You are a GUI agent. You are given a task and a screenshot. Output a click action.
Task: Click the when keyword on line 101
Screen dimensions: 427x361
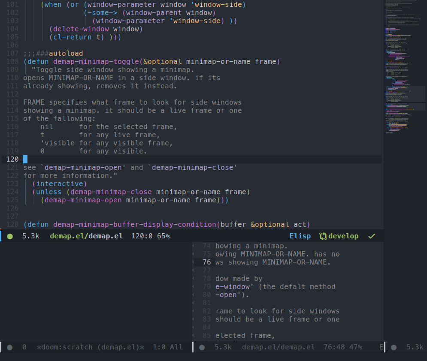click(53, 5)
